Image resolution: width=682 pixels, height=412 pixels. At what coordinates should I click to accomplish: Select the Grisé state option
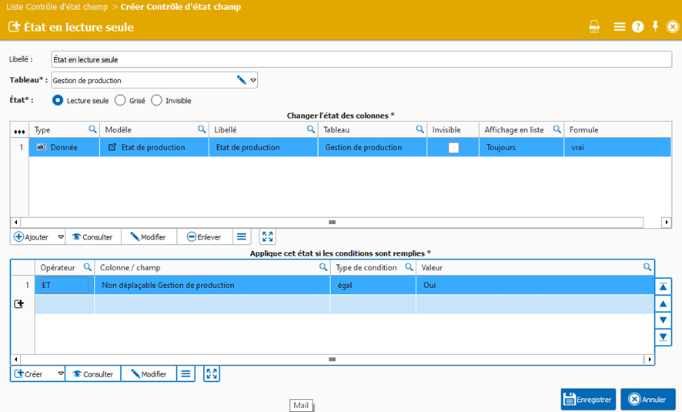coord(120,100)
